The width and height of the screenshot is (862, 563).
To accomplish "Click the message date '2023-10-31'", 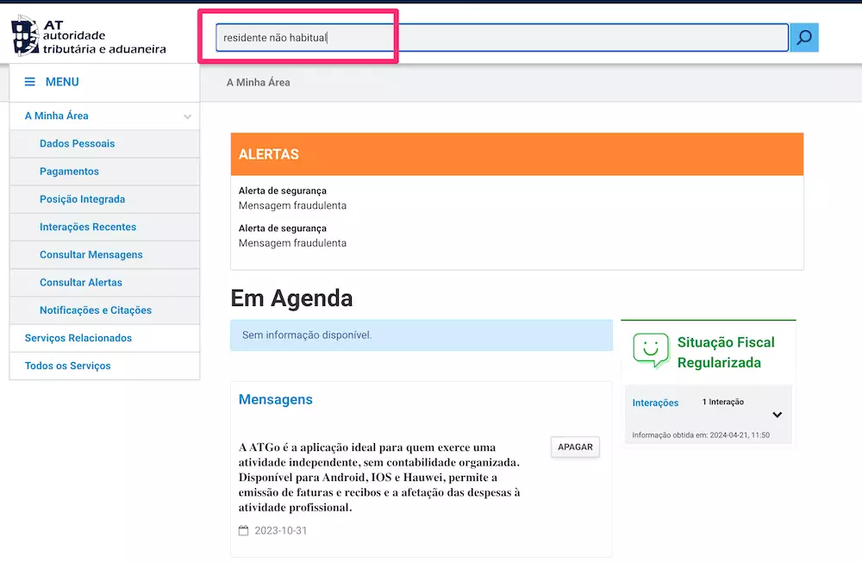I will coord(280,530).
